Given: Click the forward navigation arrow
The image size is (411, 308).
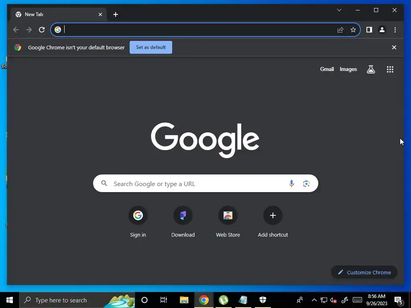Looking at the screenshot, I should 29,30.
